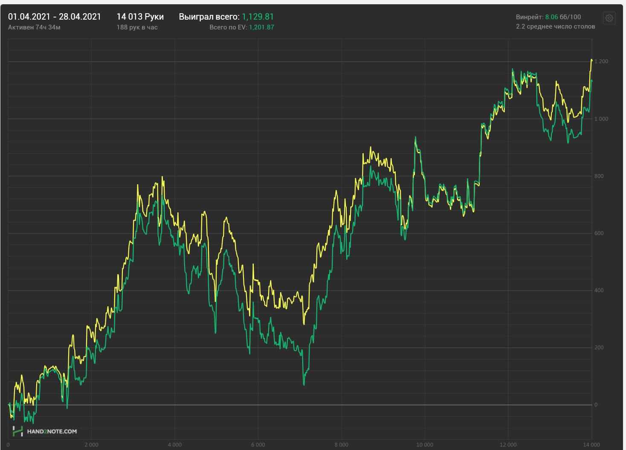This screenshot has height=450, width=626.
Task: Click y-axis label 200
Action: coord(599,347)
